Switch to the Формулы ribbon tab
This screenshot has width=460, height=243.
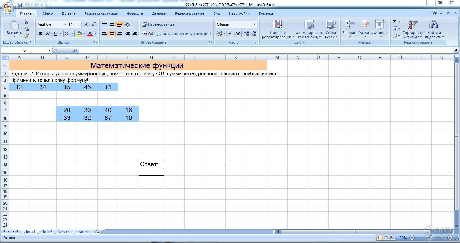click(x=135, y=13)
